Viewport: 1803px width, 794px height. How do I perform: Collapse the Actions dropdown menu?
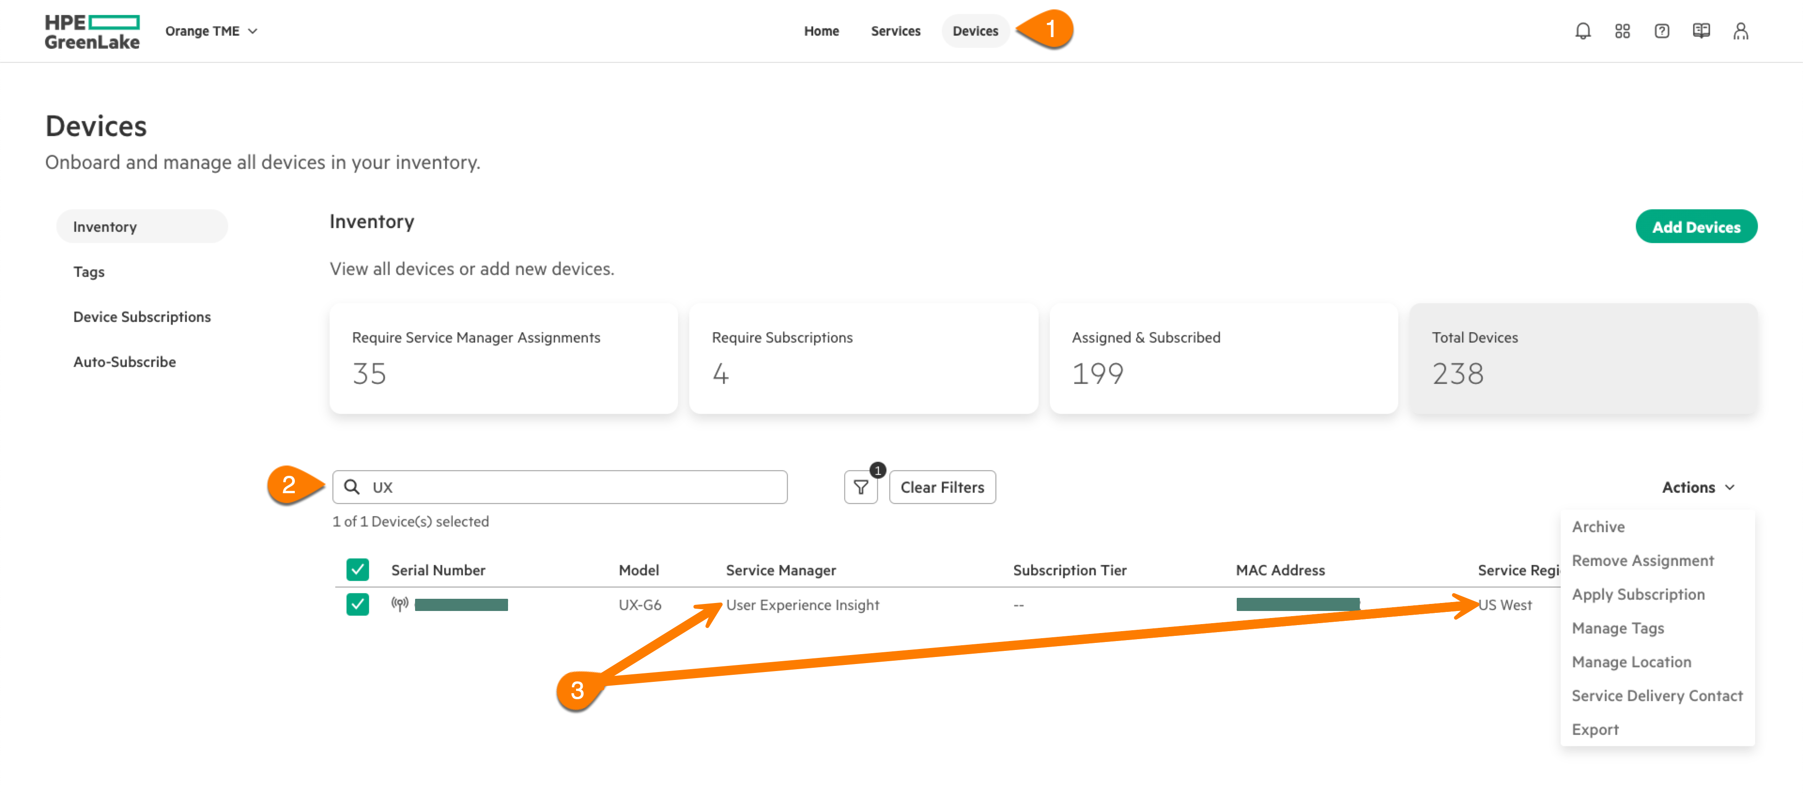point(1698,487)
